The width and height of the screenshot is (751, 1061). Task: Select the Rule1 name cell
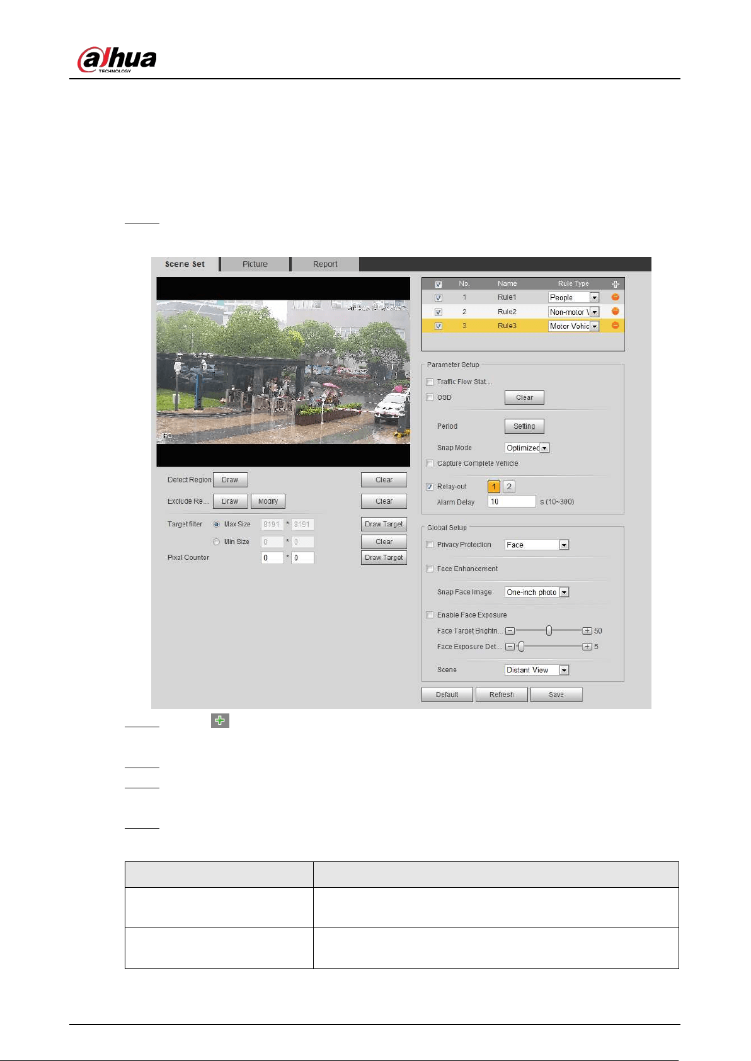(x=507, y=297)
